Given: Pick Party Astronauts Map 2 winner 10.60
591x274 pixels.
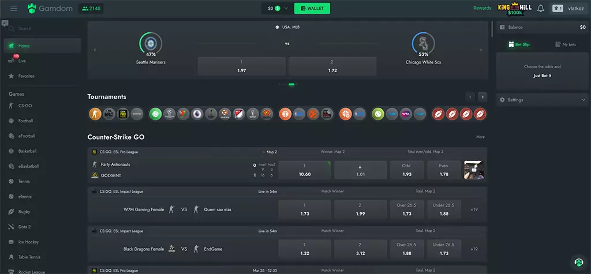Looking at the screenshot, I should click(x=305, y=170).
